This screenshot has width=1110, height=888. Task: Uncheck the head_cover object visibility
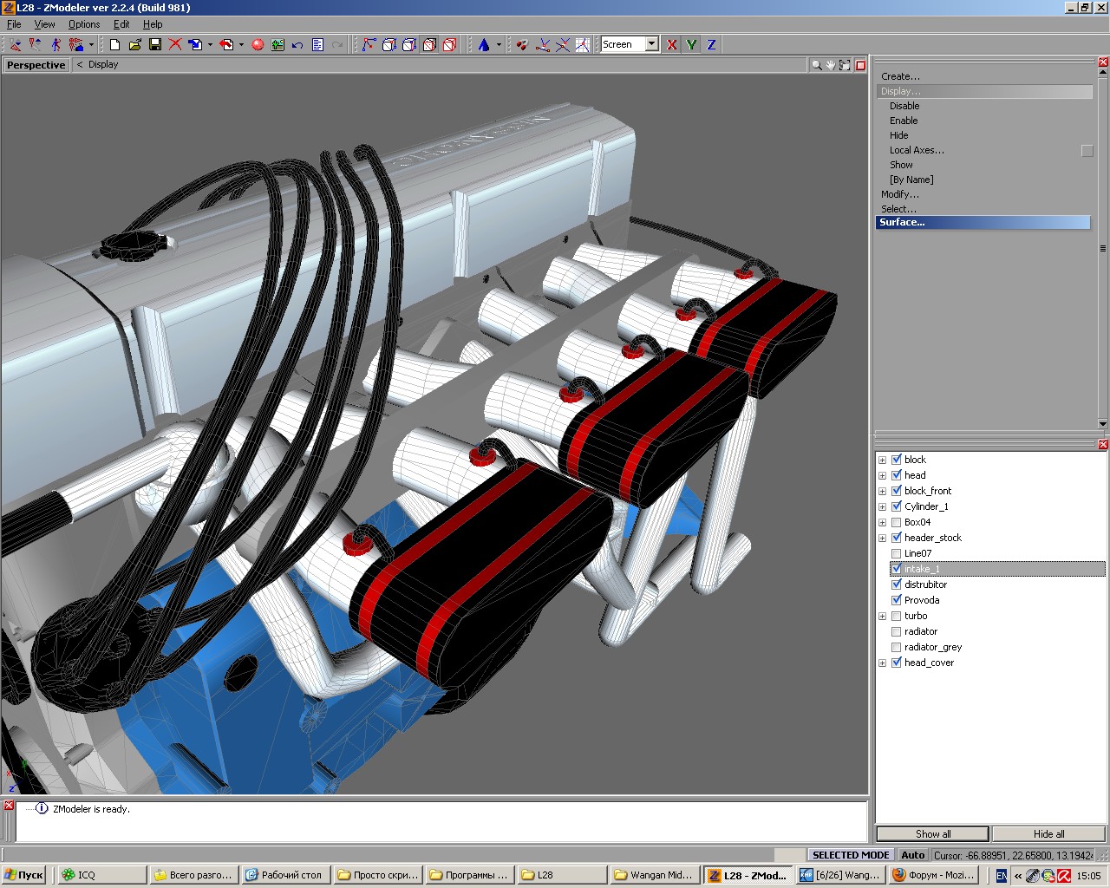click(x=897, y=663)
